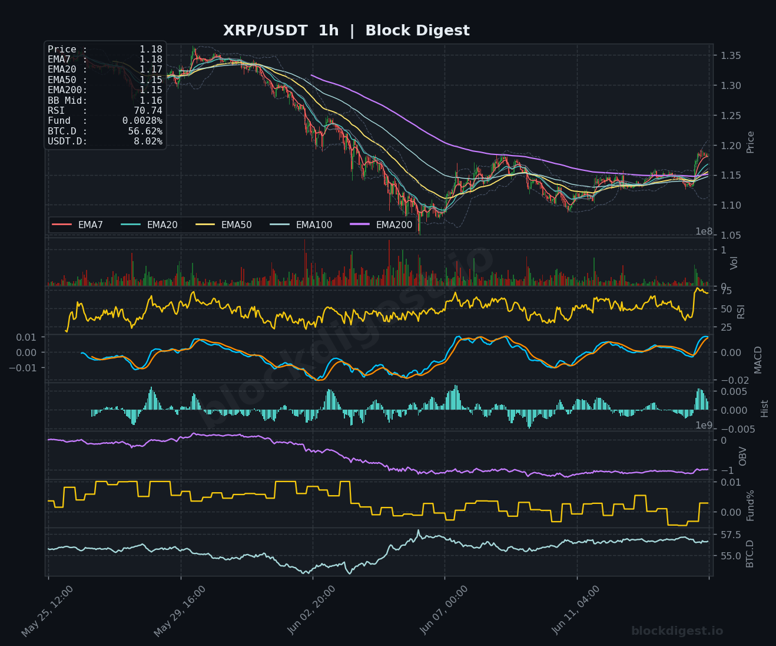Click the 55.0 tick on BTC.D axis
The height and width of the screenshot is (646, 776).
730,556
